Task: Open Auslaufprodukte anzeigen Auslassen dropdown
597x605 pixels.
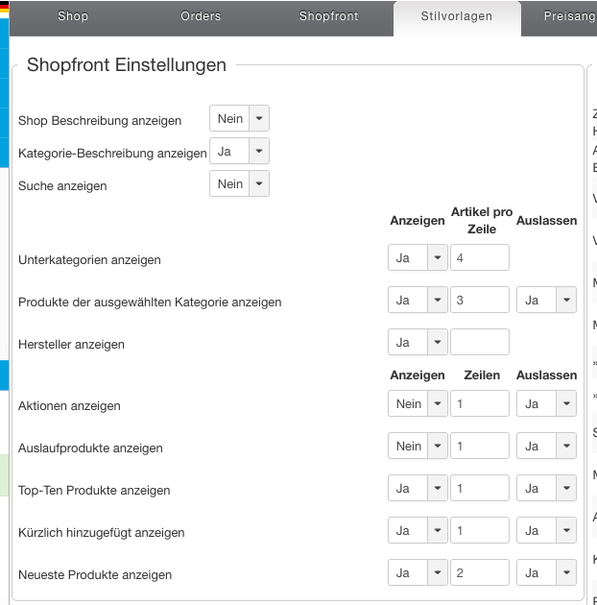Action: [x=546, y=447]
